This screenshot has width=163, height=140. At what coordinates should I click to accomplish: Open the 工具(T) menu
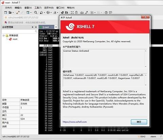tap(38, 8)
